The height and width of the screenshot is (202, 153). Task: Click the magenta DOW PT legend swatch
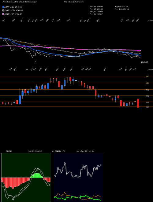click(x=3, y=14)
